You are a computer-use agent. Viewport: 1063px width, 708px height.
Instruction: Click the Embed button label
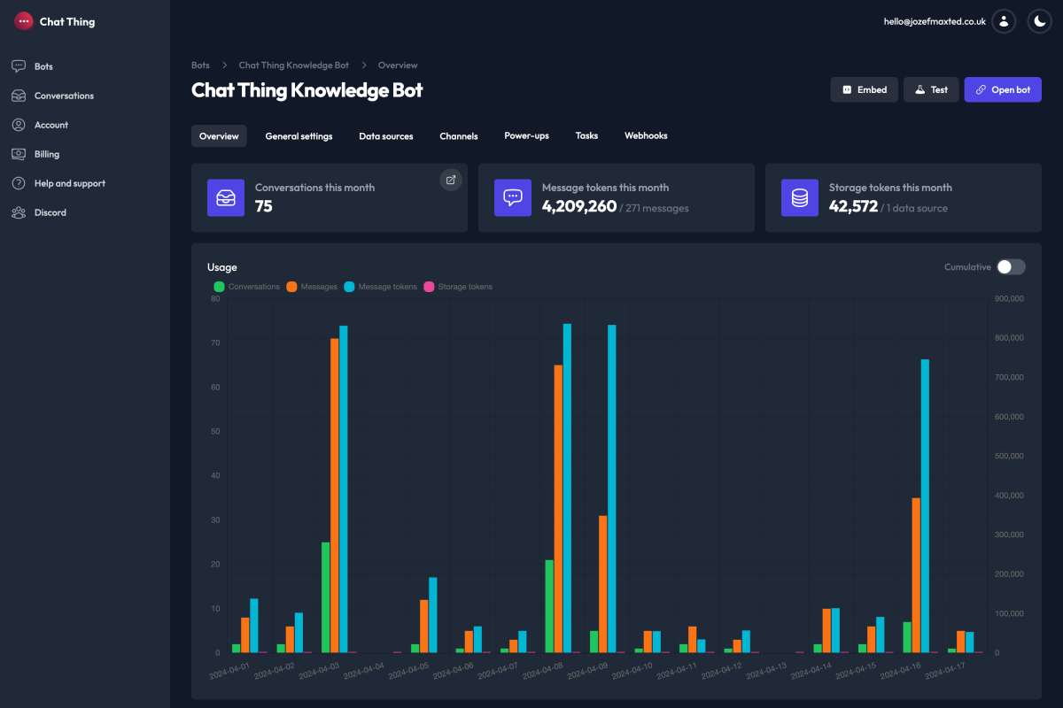pyautogui.click(x=872, y=89)
